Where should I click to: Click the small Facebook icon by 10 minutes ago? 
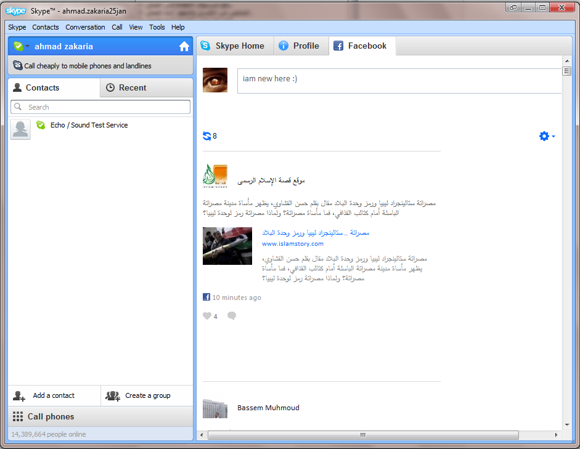coord(206,297)
